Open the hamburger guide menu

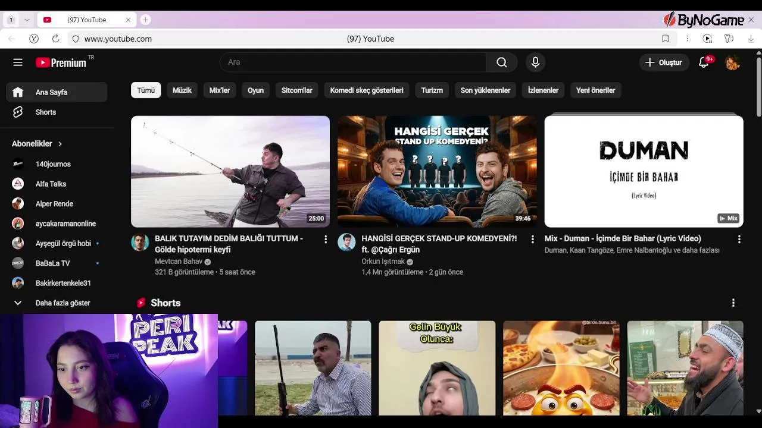18,62
